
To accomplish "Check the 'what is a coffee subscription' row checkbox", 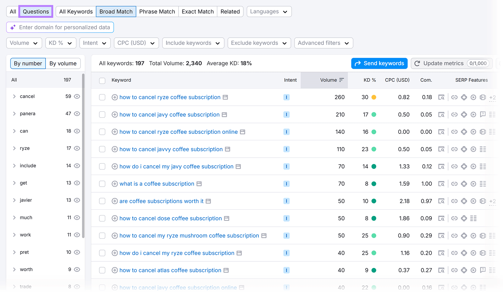I will [x=102, y=184].
